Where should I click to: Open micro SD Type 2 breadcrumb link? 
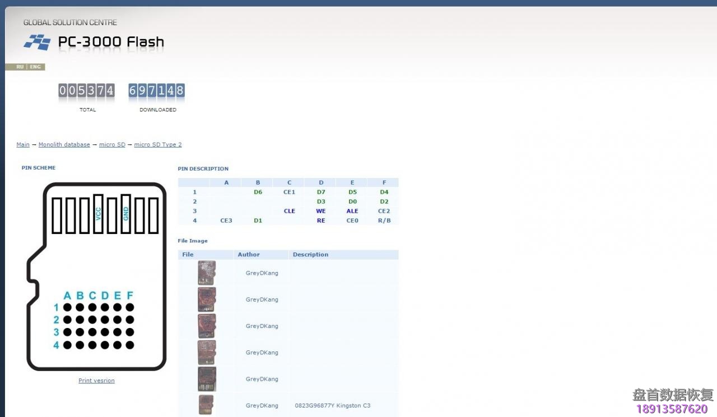157,144
